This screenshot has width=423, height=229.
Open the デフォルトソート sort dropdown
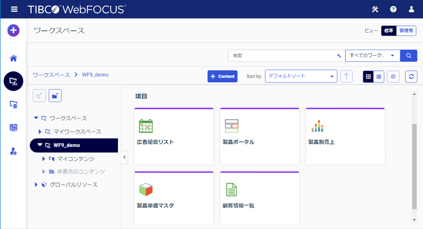point(301,77)
